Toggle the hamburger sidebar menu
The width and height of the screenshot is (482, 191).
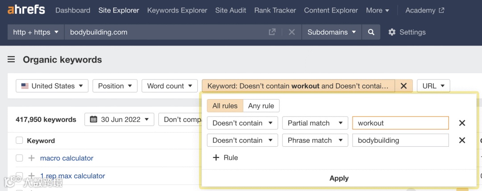point(11,59)
